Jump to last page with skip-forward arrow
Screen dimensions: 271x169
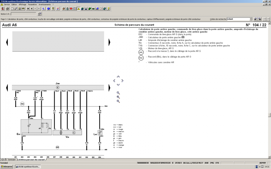click(39, 9)
